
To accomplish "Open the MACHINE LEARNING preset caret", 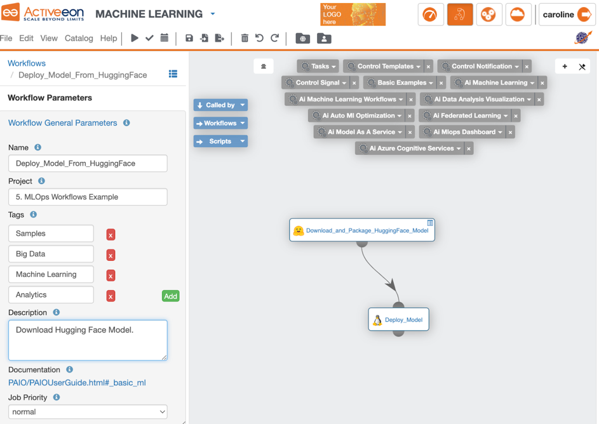I will 213,14.
